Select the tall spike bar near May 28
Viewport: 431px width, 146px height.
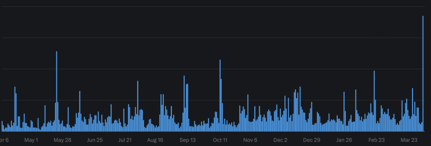click(57, 91)
